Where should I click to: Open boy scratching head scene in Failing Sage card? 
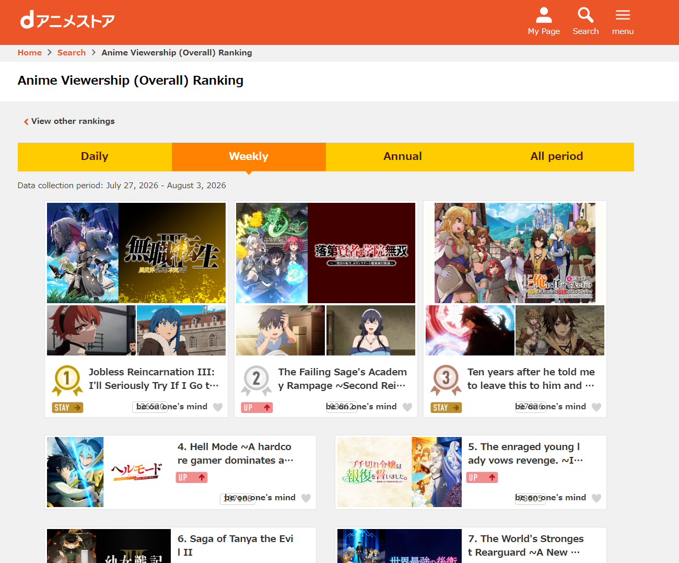280,330
